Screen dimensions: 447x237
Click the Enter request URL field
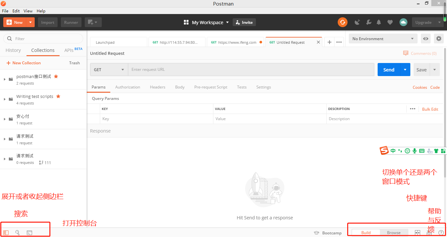point(251,70)
